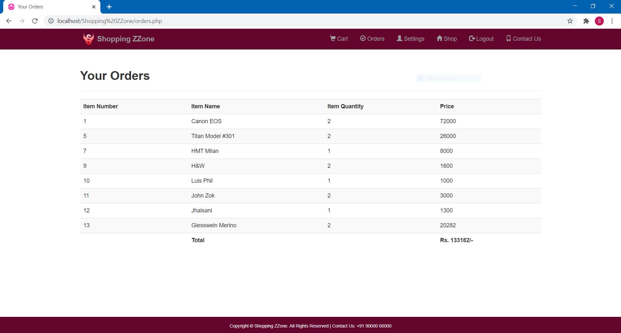Open Contact Us via its phone icon
This screenshot has width=621, height=333.
click(x=508, y=39)
